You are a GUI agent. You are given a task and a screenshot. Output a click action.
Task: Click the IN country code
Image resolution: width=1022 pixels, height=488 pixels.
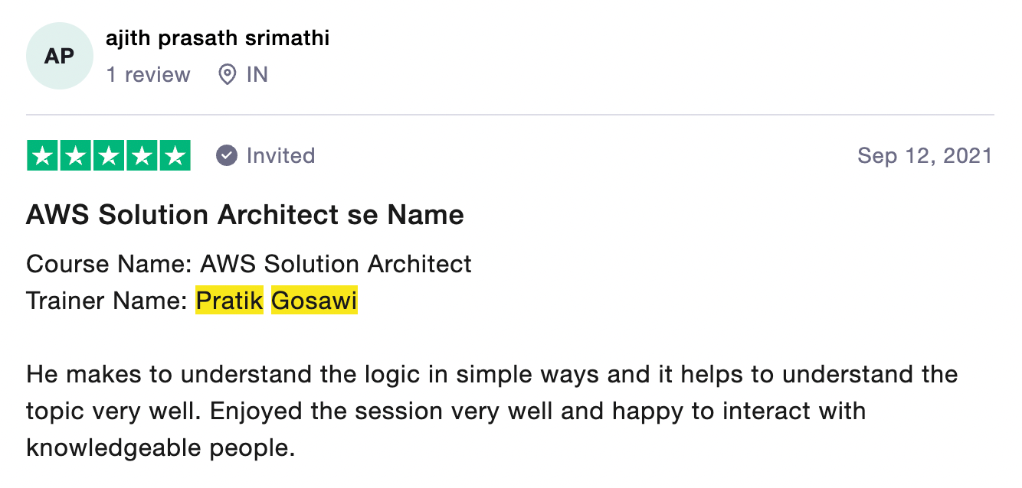click(x=257, y=75)
